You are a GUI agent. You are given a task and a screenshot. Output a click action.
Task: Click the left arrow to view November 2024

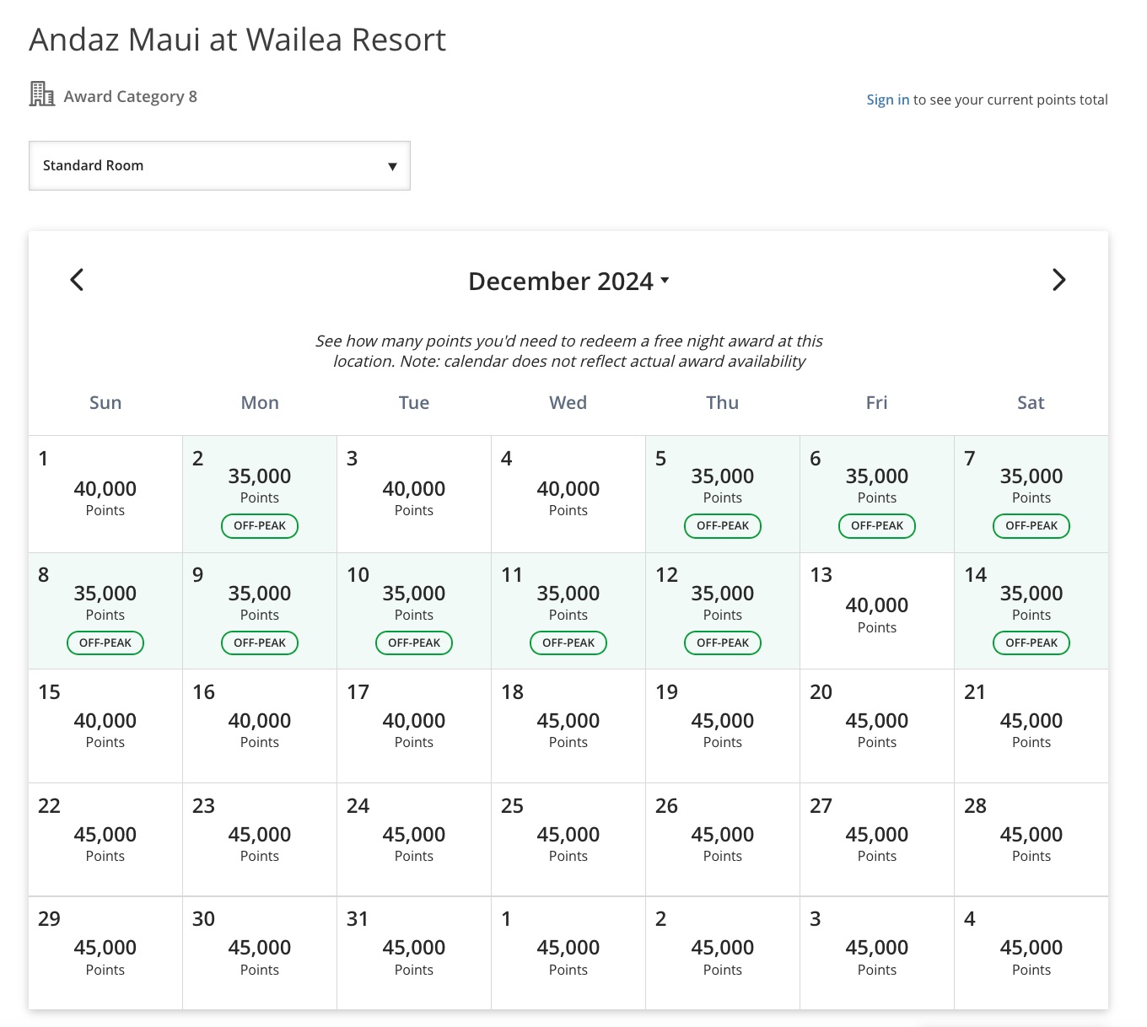point(77,279)
